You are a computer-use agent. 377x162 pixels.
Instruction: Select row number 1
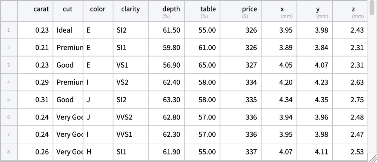(x=9, y=30)
